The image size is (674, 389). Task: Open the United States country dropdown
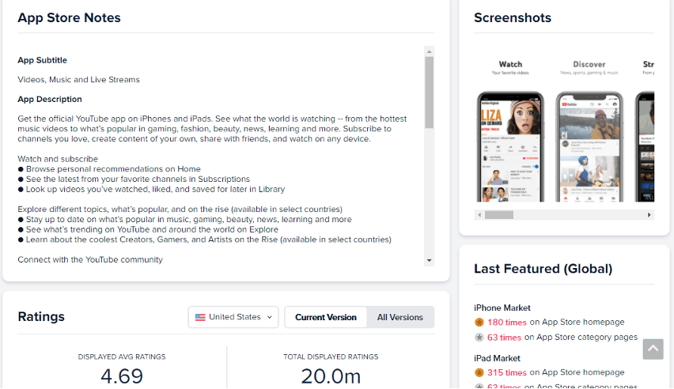233,317
